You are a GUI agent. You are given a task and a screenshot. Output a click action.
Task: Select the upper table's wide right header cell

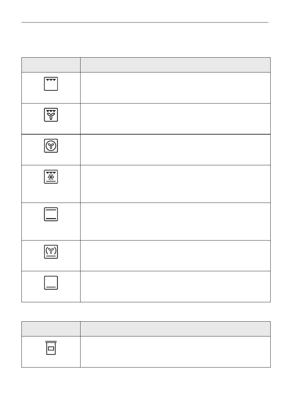pos(175,65)
